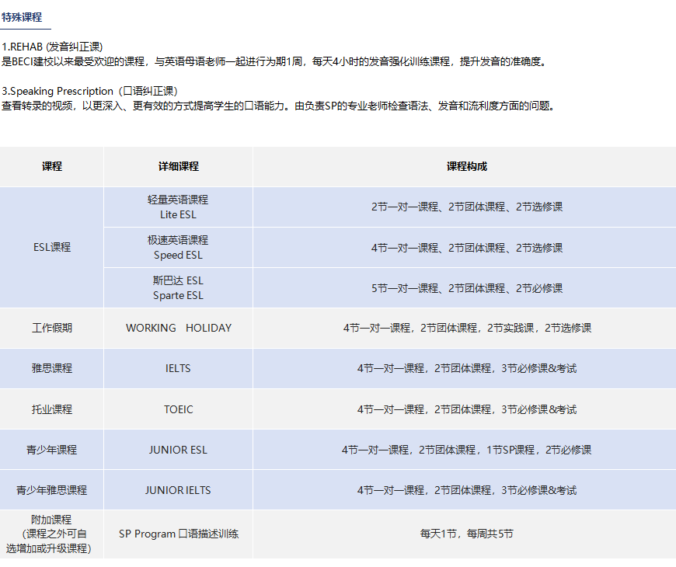Click the Speed ESL course cell

tap(178, 247)
